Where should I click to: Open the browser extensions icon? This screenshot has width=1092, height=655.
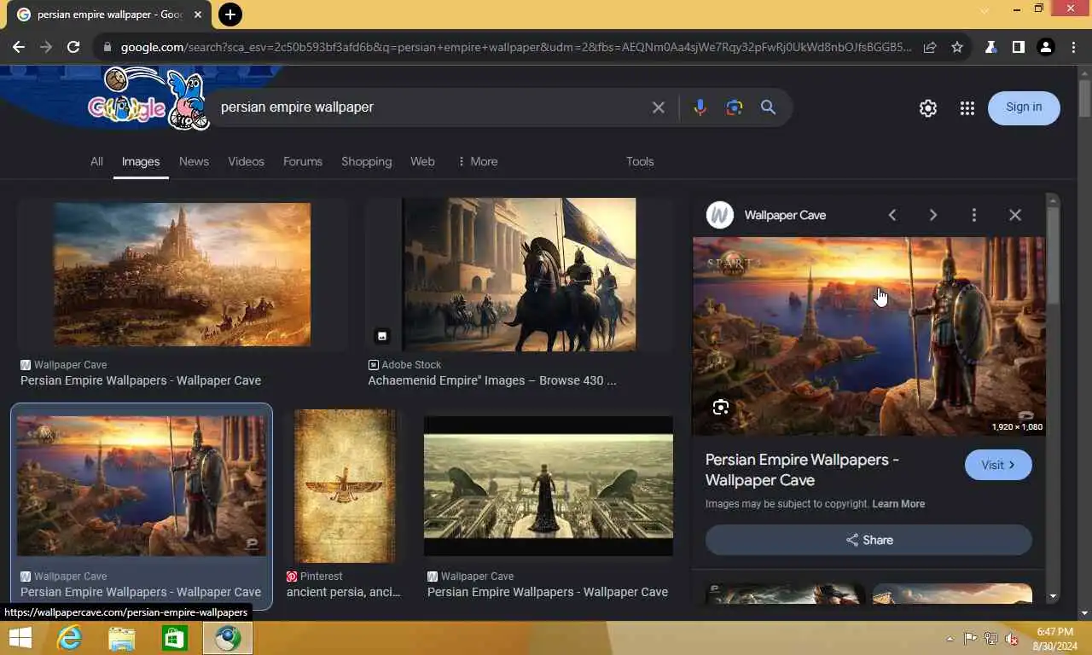[x=991, y=48]
